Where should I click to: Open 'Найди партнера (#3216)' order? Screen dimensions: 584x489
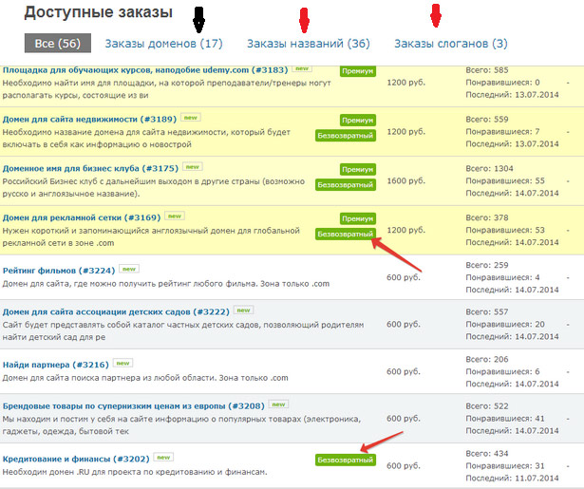(x=55, y=364)
